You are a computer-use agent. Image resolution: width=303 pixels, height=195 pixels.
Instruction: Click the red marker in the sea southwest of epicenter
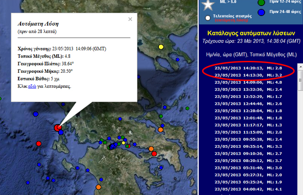pyautogui.click(x=39, y=143)
